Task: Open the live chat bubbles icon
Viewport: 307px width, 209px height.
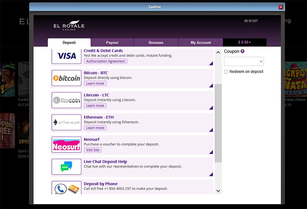Action: [66, 167]
